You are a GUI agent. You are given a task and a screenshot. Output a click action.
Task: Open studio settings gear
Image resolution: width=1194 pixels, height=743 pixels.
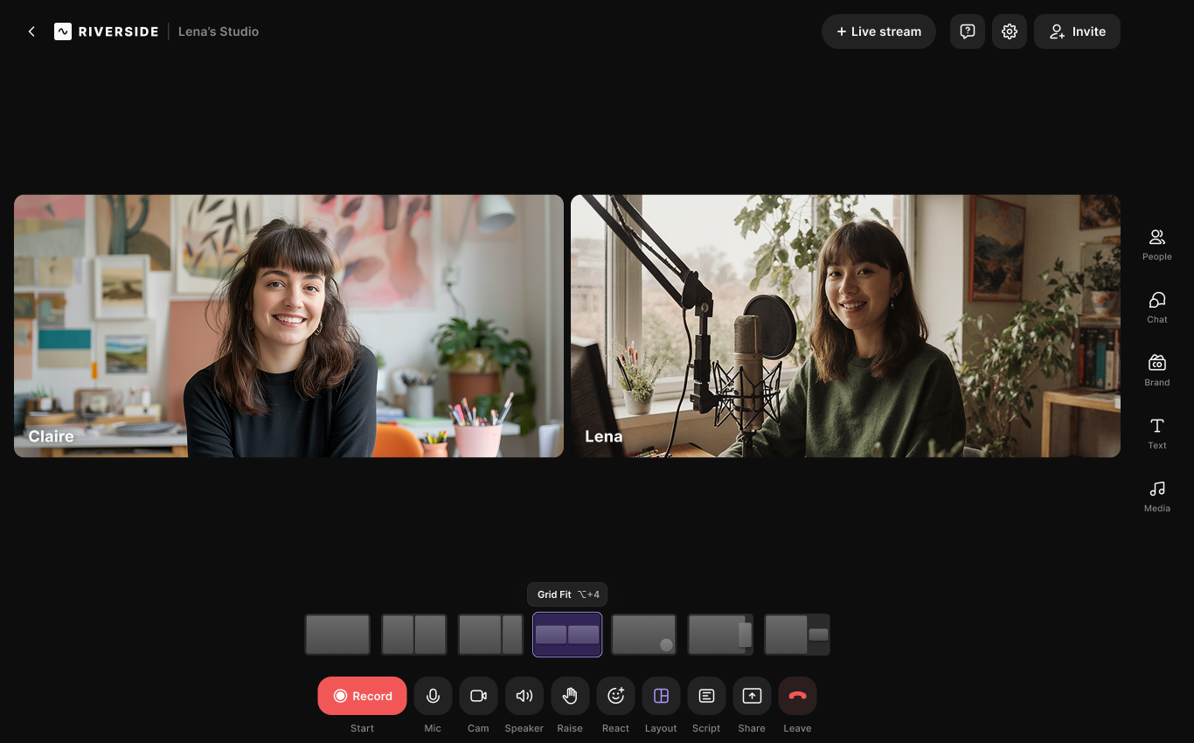[1009, 31]
